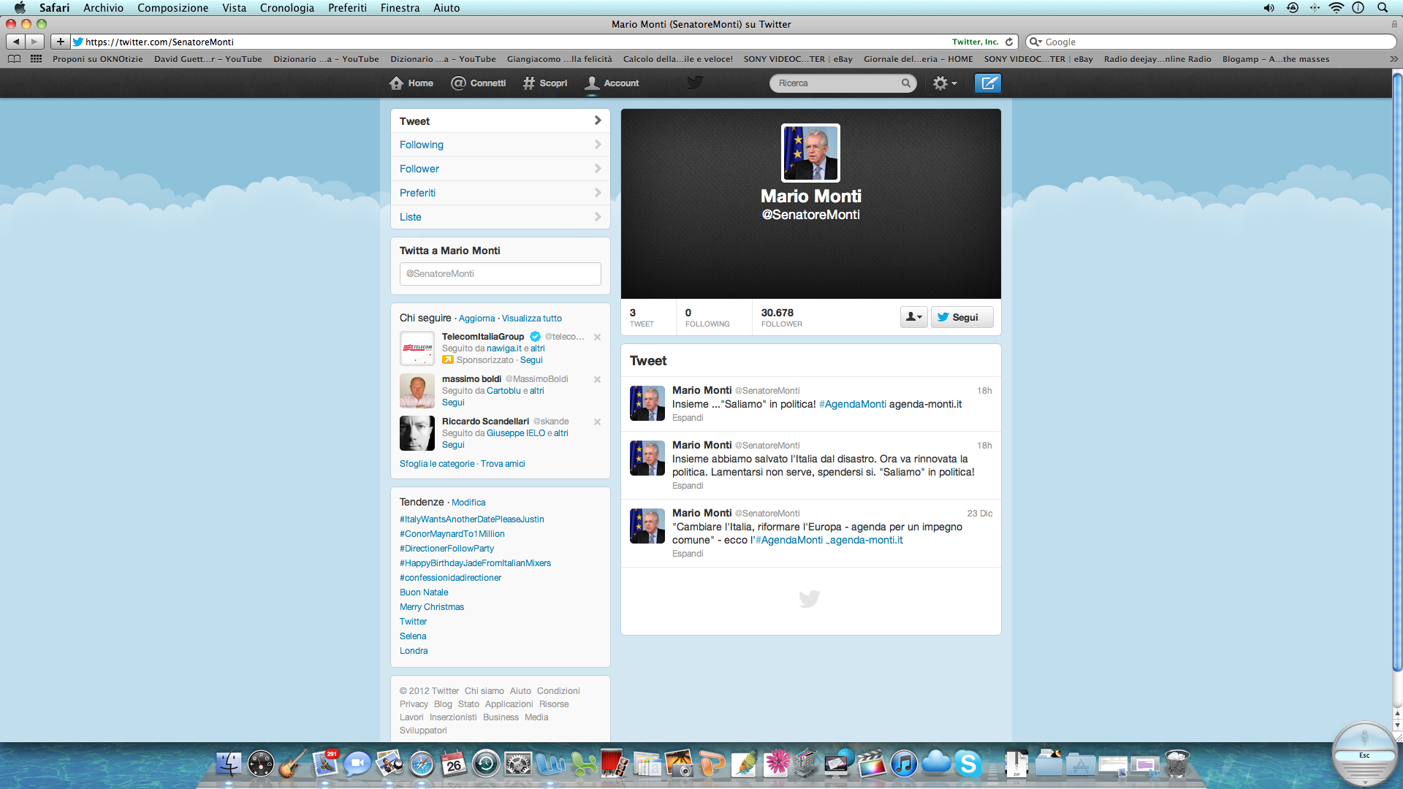The image size is (1403, 789).
Task: Follow massimo boldi via Segui link
Action: [x=453, y=403]
